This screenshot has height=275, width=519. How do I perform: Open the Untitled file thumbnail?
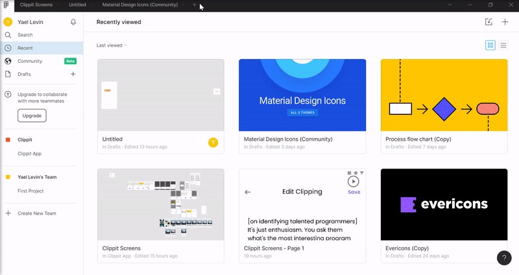pyautogui.click(x=161, y=95)
